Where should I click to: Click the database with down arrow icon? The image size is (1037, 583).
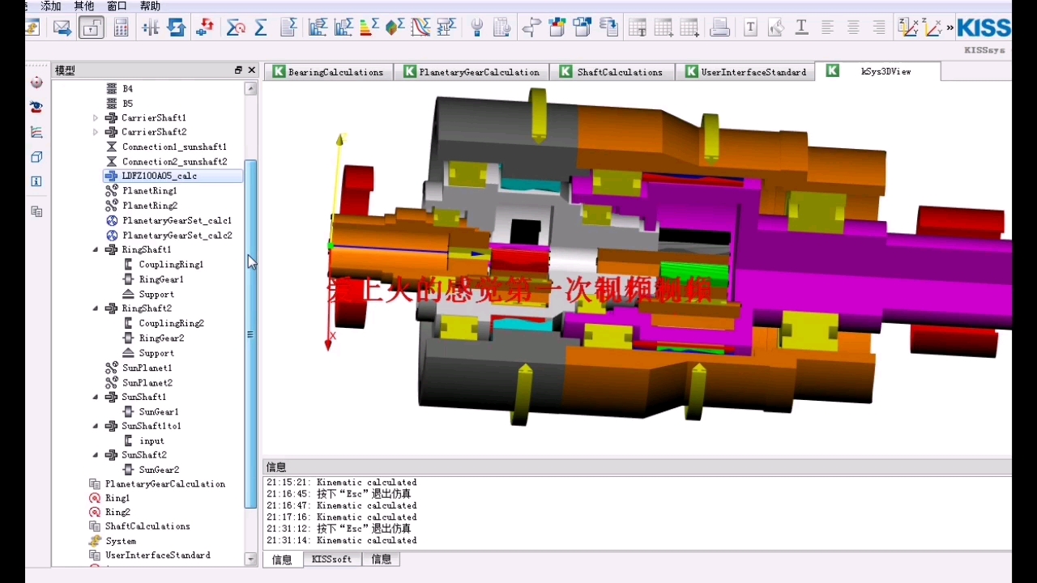coord(608,28)
